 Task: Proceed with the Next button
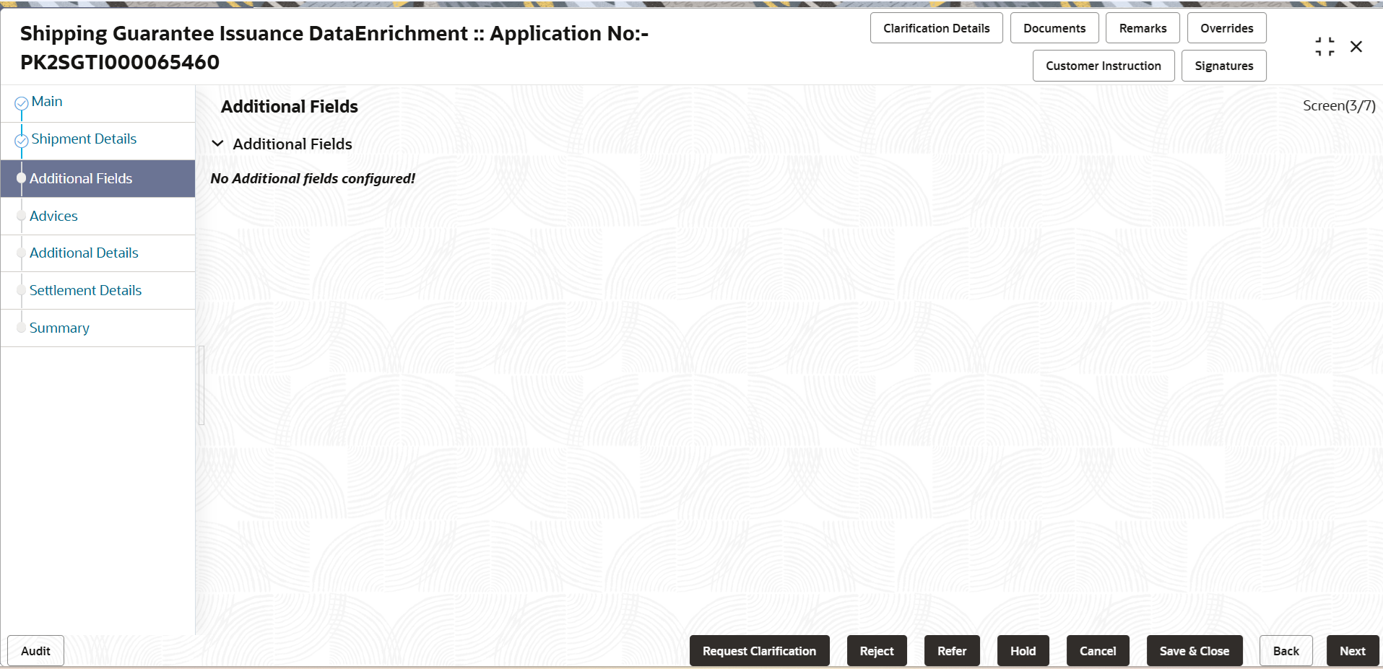point(1353,651)
